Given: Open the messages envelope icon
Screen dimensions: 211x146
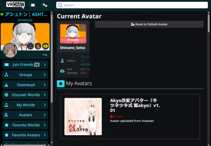Looking at the screenshot, I should point(33,5).
